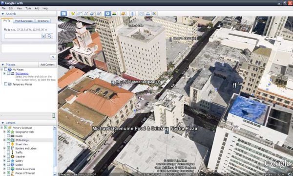
Task: Click the Add Image Overlay icon
Action: [x=92, y=14]
